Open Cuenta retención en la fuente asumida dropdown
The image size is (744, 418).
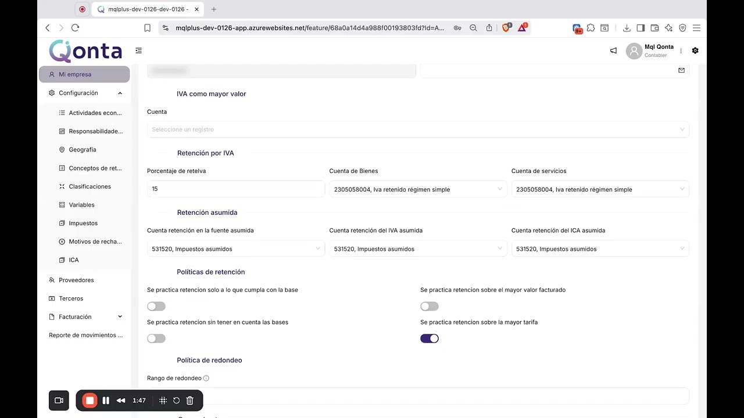(x=236, y=248)
